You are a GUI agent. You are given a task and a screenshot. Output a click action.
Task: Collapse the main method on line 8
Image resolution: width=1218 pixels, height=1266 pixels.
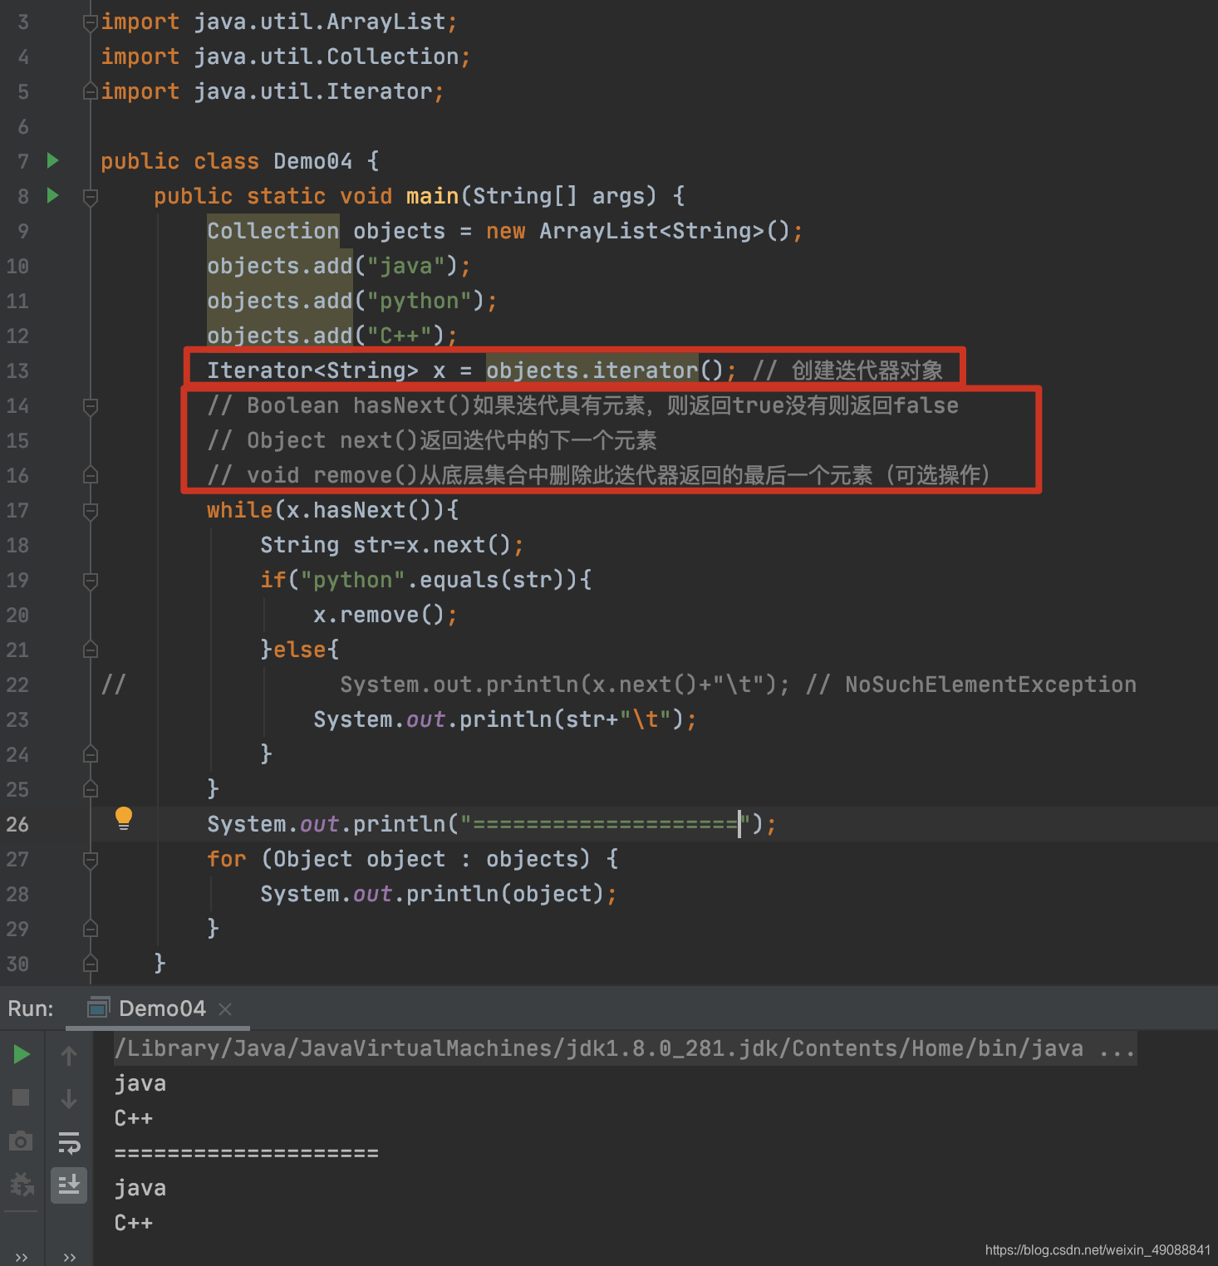click(91, 197)
